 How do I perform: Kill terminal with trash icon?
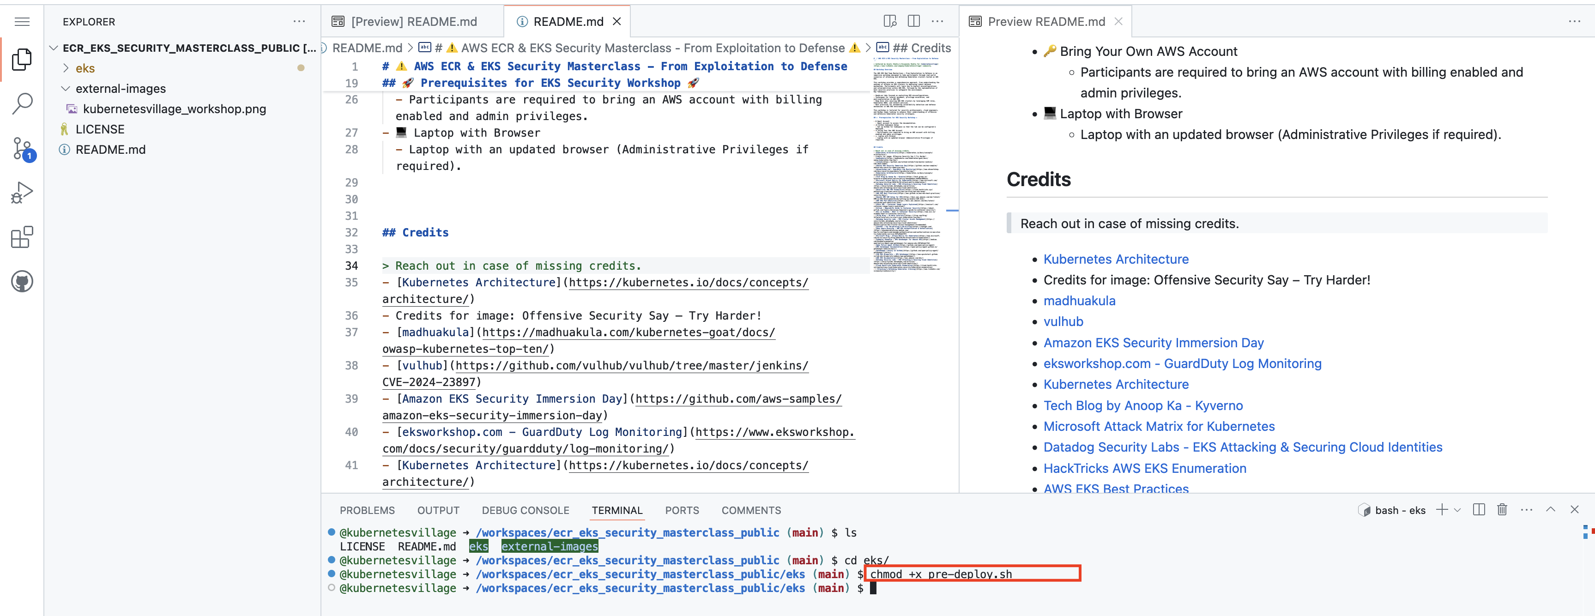pyautogui.click(x=1502, y=509)
